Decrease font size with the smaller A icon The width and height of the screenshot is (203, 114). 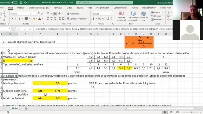pos(42,14)
